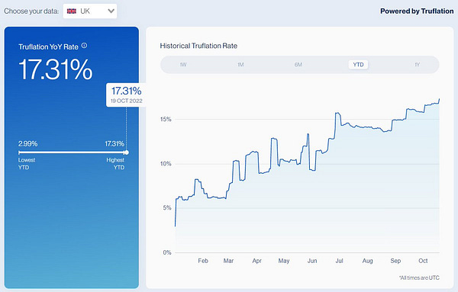Click the Highest YTD label

(x=115, y=164)
